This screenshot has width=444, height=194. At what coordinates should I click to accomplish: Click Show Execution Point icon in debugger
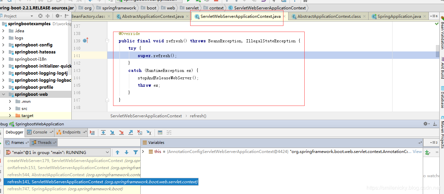[92, 132]
